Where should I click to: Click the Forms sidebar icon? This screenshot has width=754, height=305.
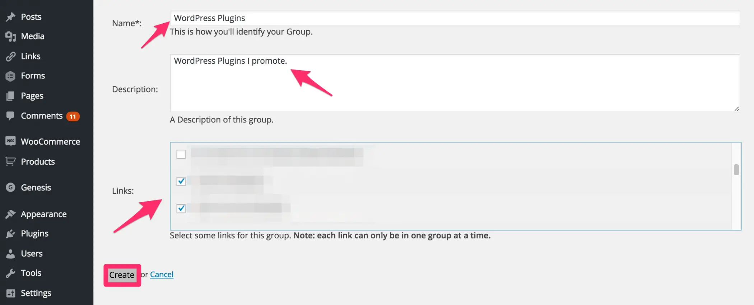click(x=11, y=76)
